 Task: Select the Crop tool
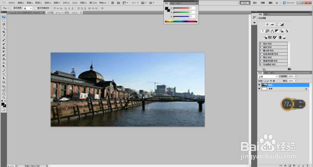[4, 32]
